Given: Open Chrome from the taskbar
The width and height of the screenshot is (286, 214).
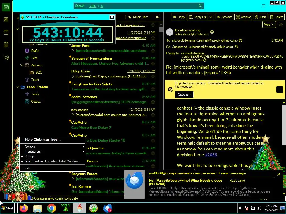Looking at the screenshot, I should click(x=52, y=208).
